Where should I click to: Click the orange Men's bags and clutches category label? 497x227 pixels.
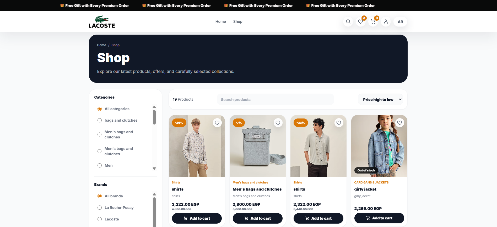pos(250,182)
